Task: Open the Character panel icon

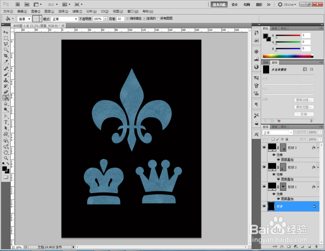Action: pyautogui.click(x=256, y=134)
